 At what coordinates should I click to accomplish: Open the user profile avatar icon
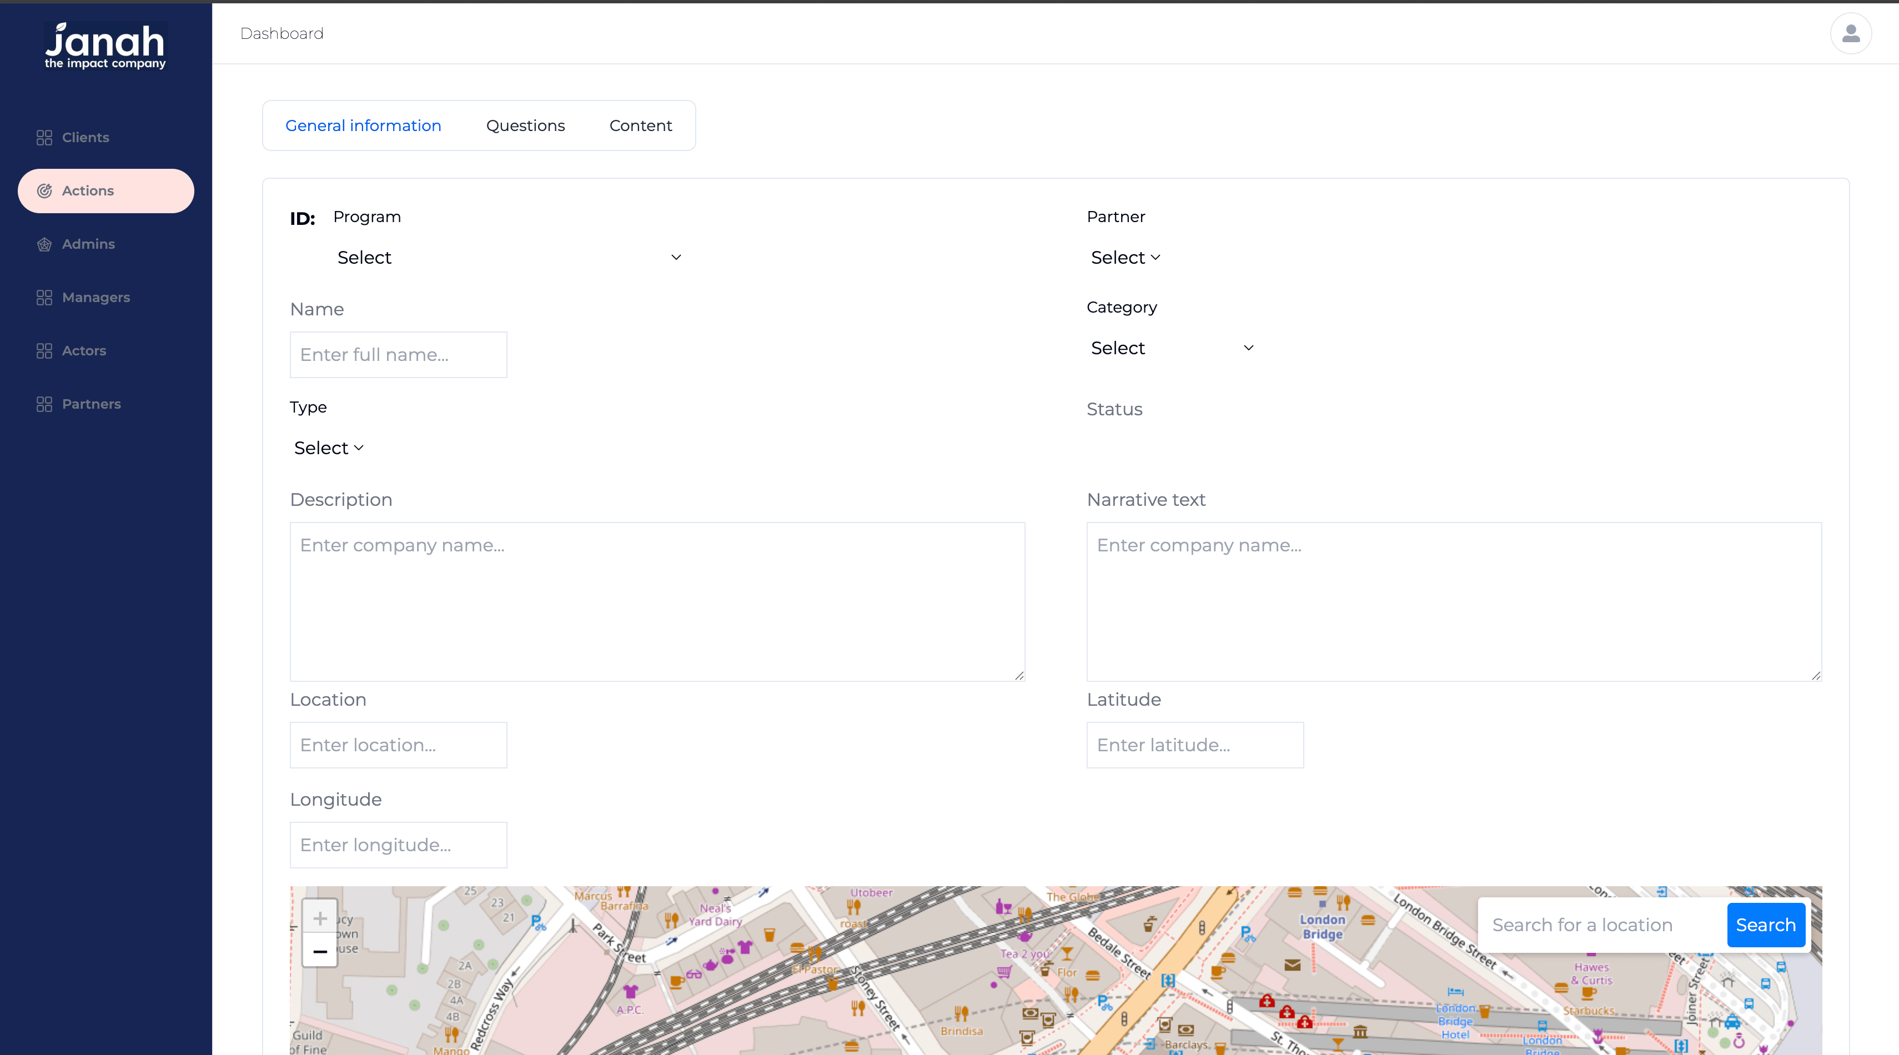tap(1850, 34)
